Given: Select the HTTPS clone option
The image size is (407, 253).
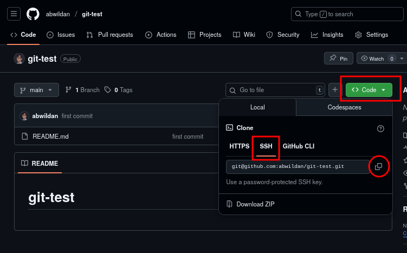Looking at the screenshot, I should 240,146.
